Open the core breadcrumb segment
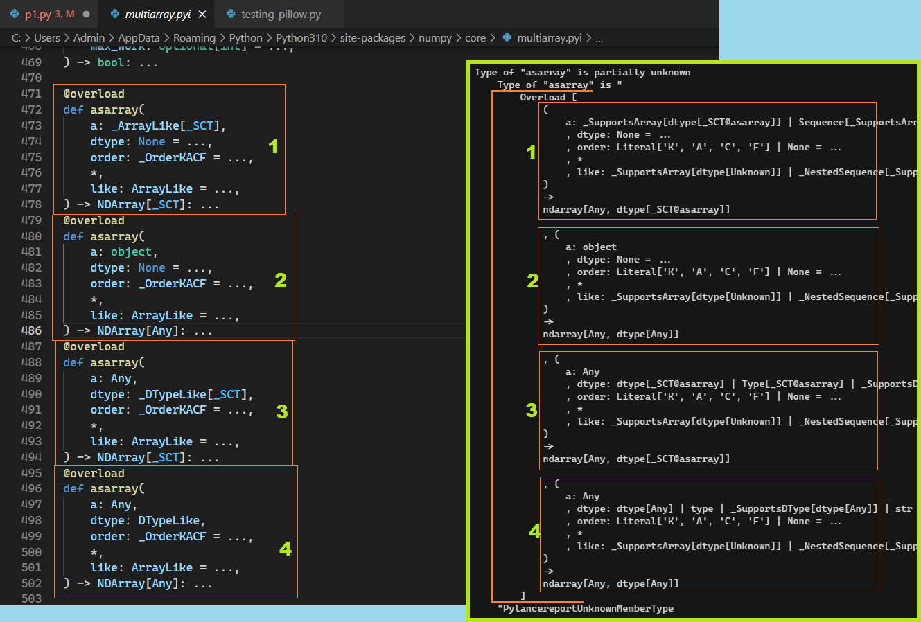 (x=475, y=37)
